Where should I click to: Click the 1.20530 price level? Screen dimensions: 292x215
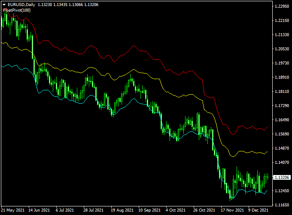pos(282,49)
